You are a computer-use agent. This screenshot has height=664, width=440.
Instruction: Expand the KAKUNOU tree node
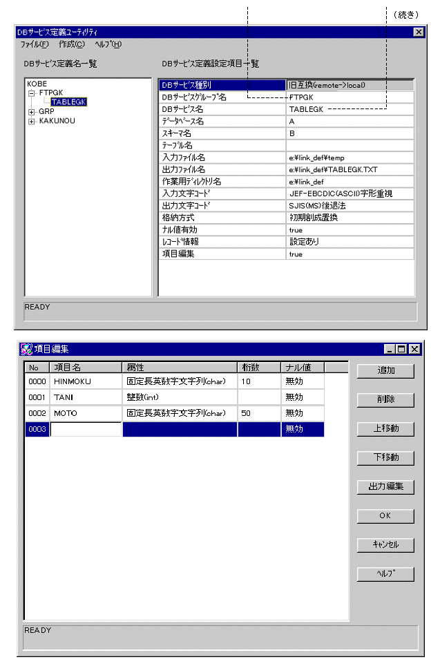pyautogui.click(x=31, y=121)
